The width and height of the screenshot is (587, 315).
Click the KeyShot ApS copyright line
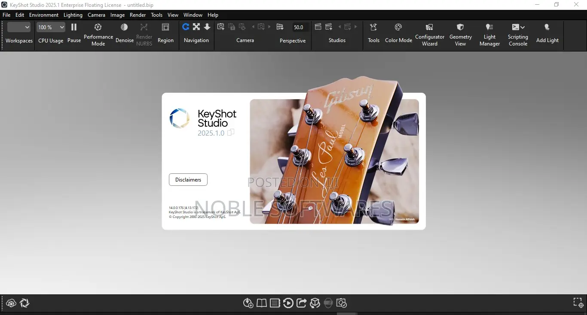(197, 217)
